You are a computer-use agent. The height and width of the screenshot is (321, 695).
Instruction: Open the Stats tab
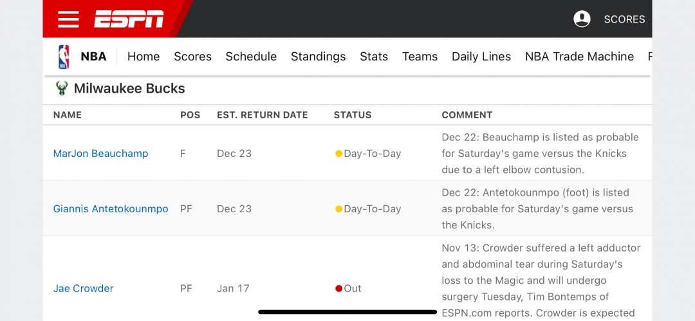pyautogui.click(x=374, y=57)
